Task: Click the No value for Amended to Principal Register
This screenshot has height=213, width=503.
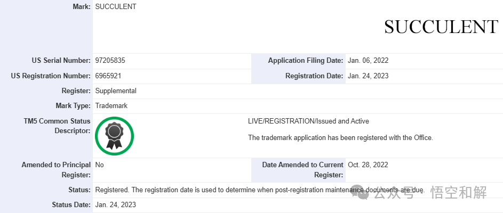Action: 99,165
